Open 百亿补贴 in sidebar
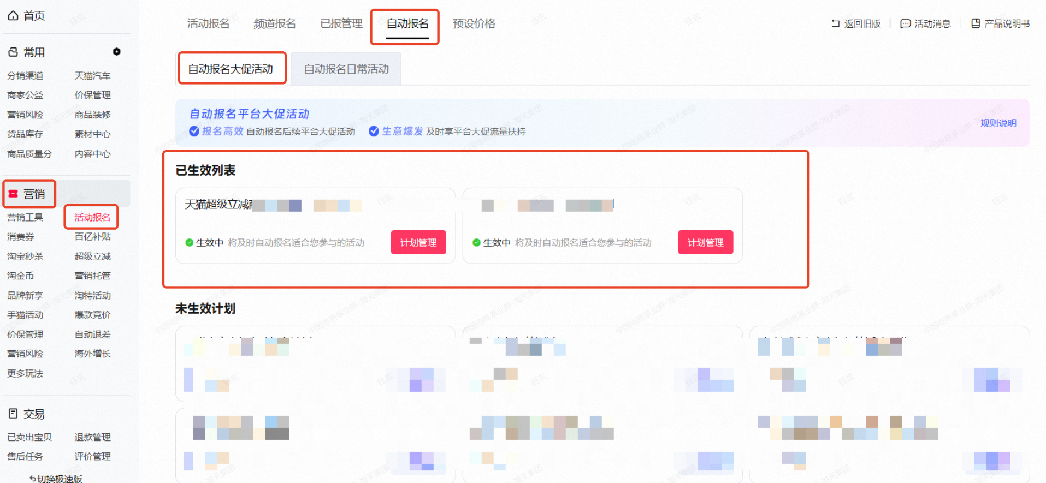This screenshot has height=483, width=1046. 92,237
